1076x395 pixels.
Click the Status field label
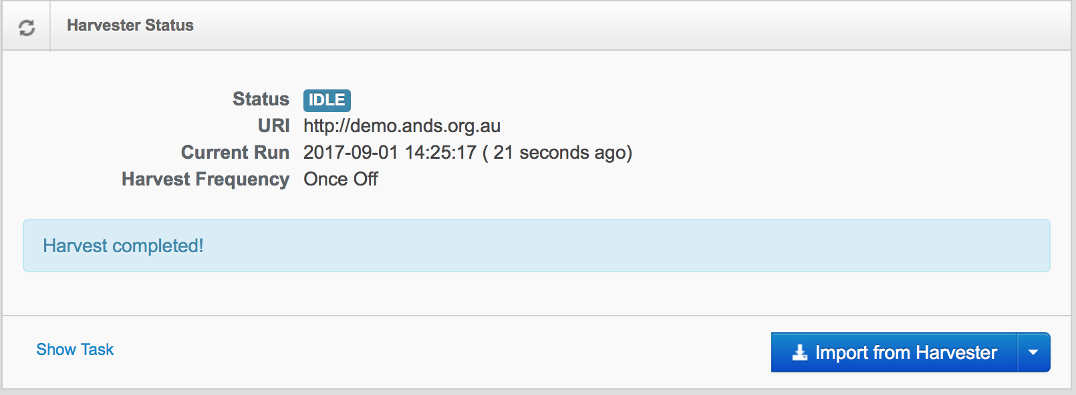(x=261, y=99)
